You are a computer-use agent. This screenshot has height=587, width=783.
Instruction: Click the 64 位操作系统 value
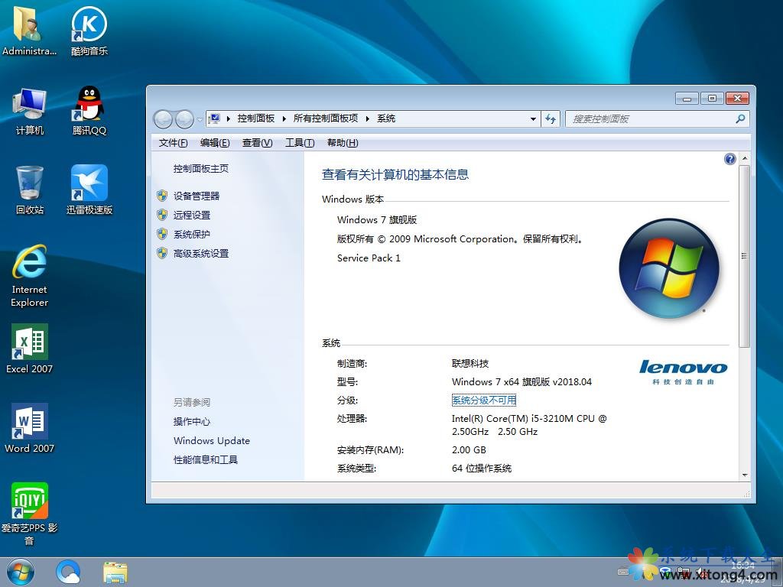[x=482, y=469]
